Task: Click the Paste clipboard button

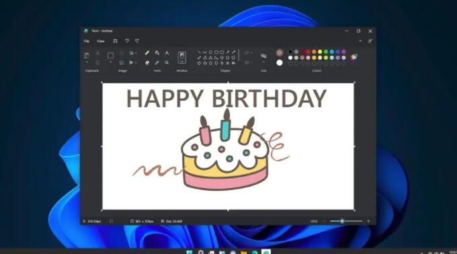Action: (87, 56)
